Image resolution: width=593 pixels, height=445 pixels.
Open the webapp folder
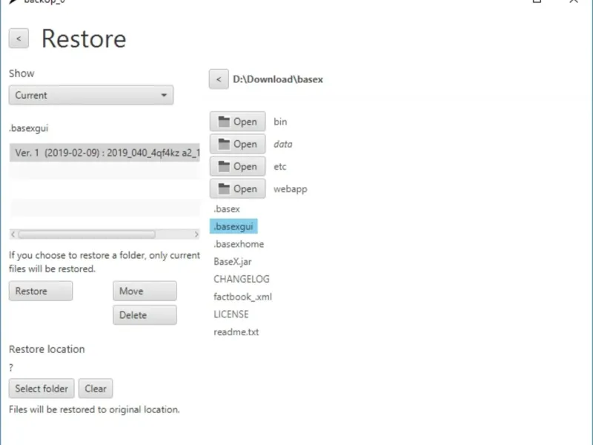click(237, 189)
